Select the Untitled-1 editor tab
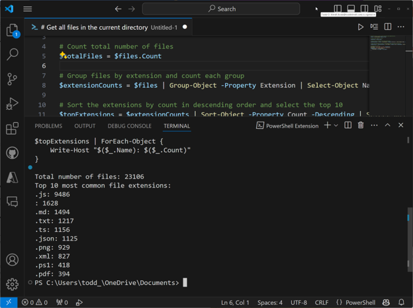413x308 pixels. click(x=109, y=27)
